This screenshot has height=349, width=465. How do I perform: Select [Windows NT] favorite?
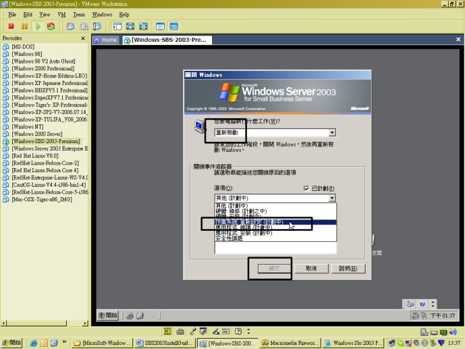coord(27,127)
